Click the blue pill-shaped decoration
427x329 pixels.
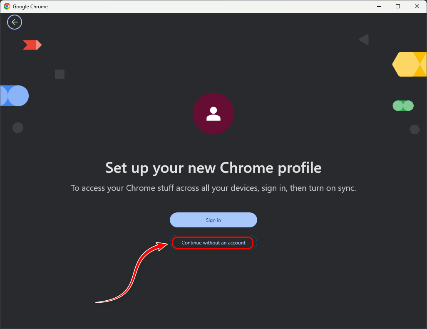14,96
